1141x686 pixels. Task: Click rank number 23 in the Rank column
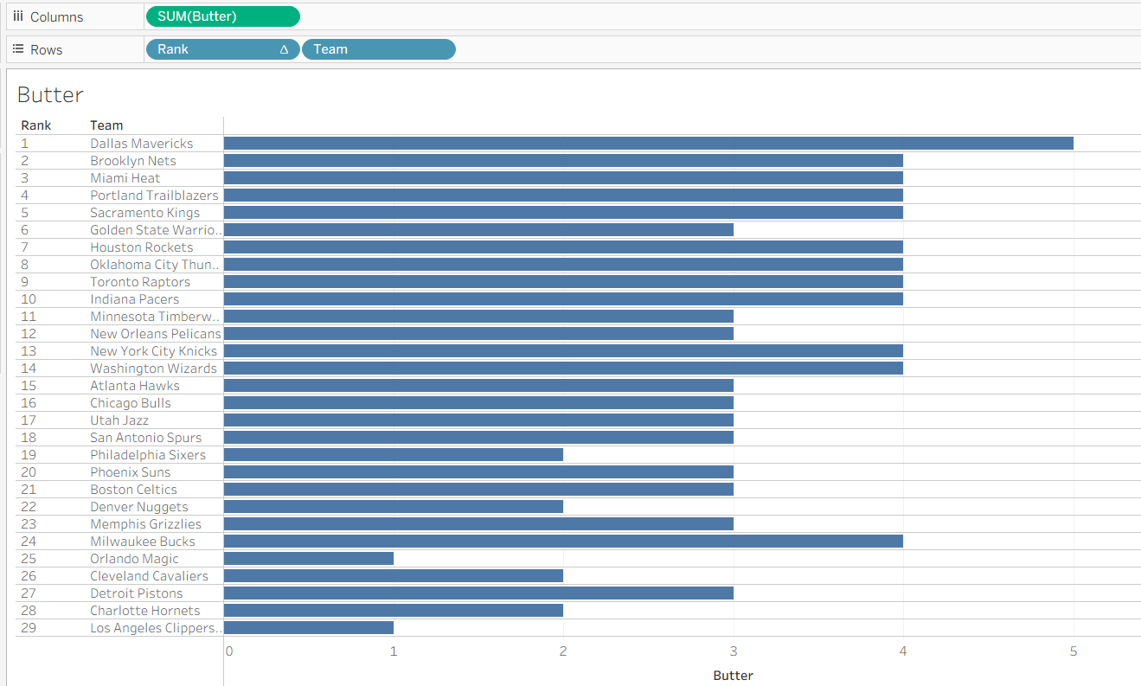(x=29, y=524)
